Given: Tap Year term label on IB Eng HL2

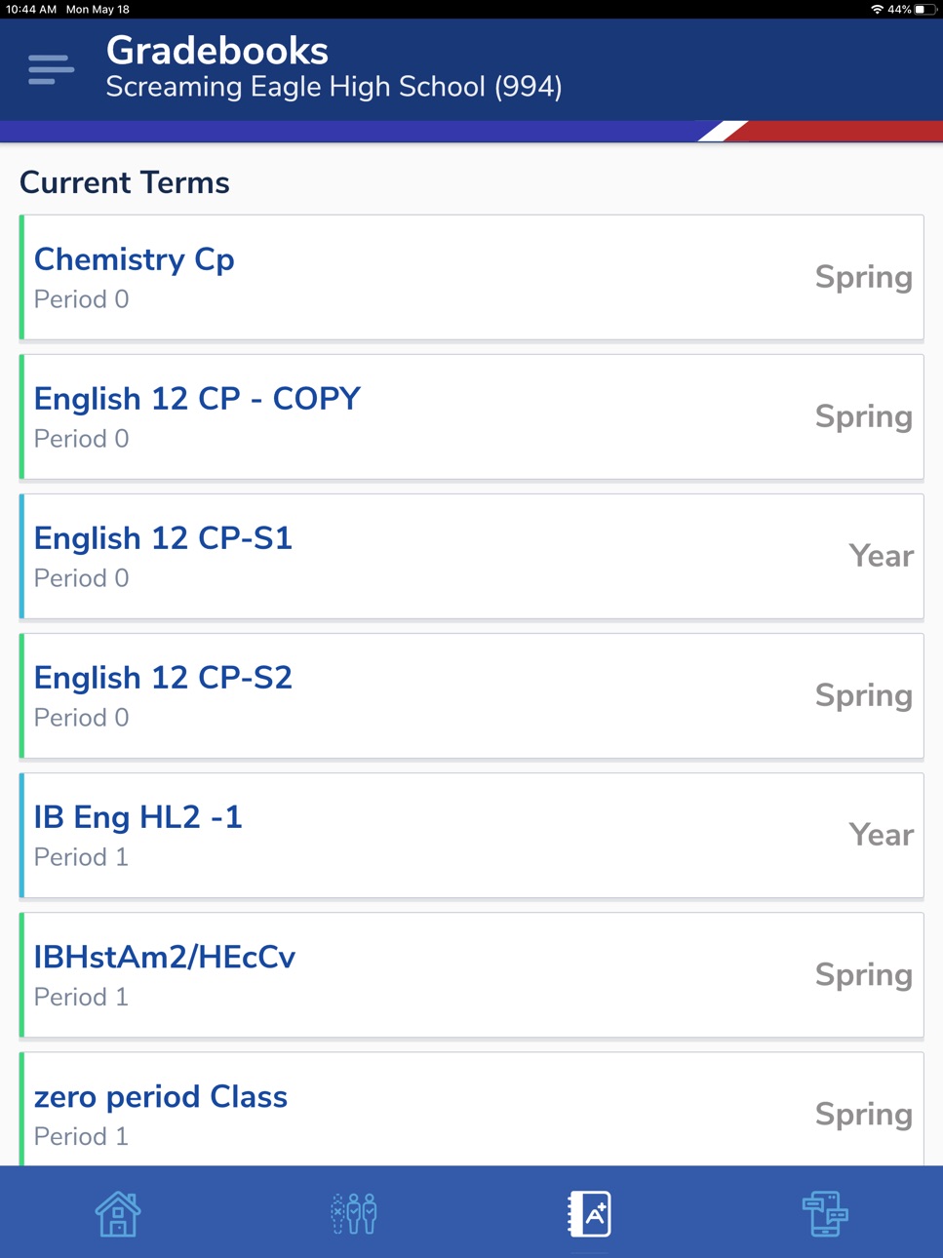Looking at the screenshot, I should pyautogui.click(x=882, y=835).
